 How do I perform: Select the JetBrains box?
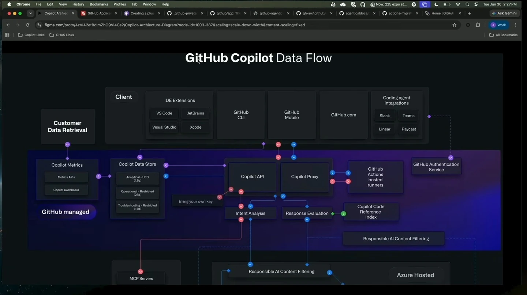coord(196,113)
